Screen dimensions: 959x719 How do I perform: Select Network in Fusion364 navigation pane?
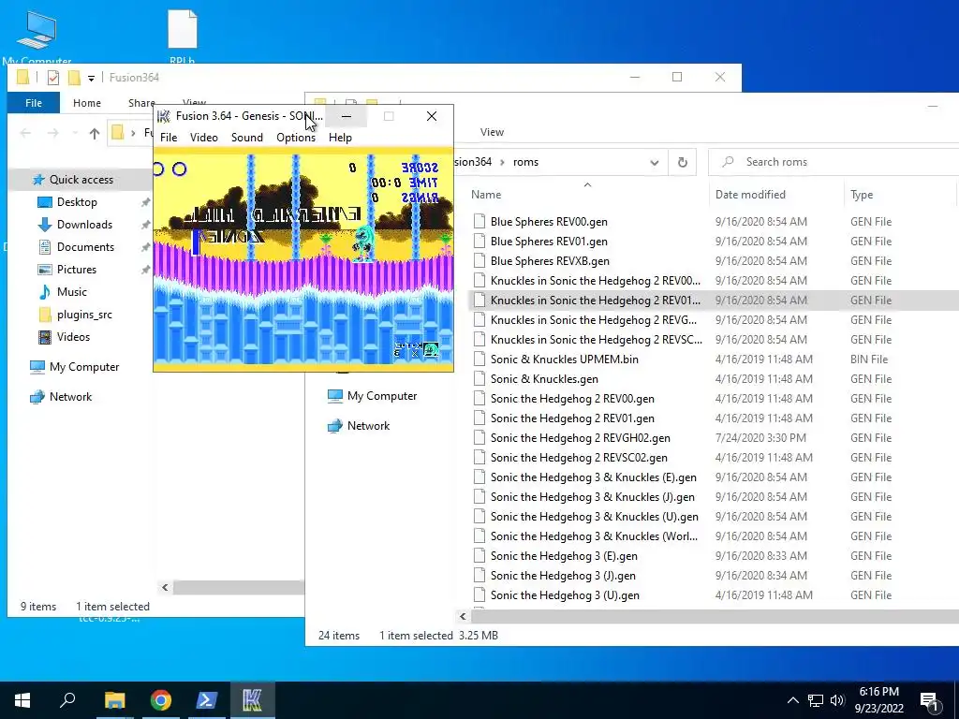pos(70,397)
